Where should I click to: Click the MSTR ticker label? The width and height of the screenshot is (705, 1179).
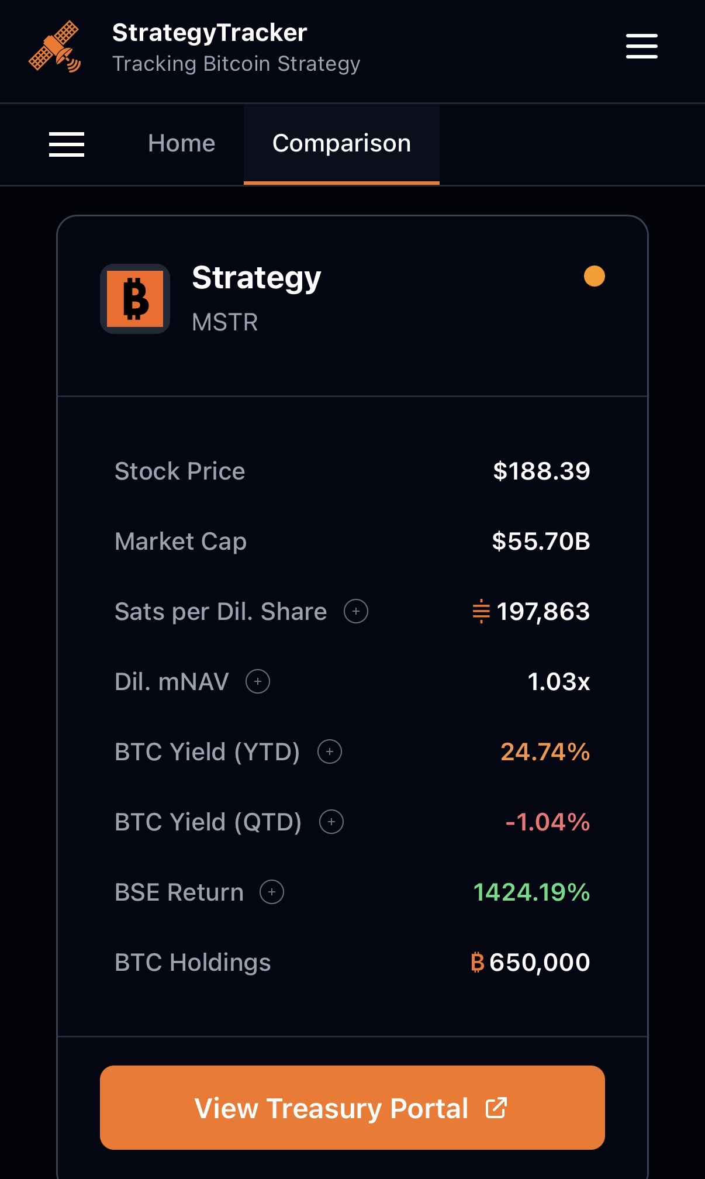point(225,322)
